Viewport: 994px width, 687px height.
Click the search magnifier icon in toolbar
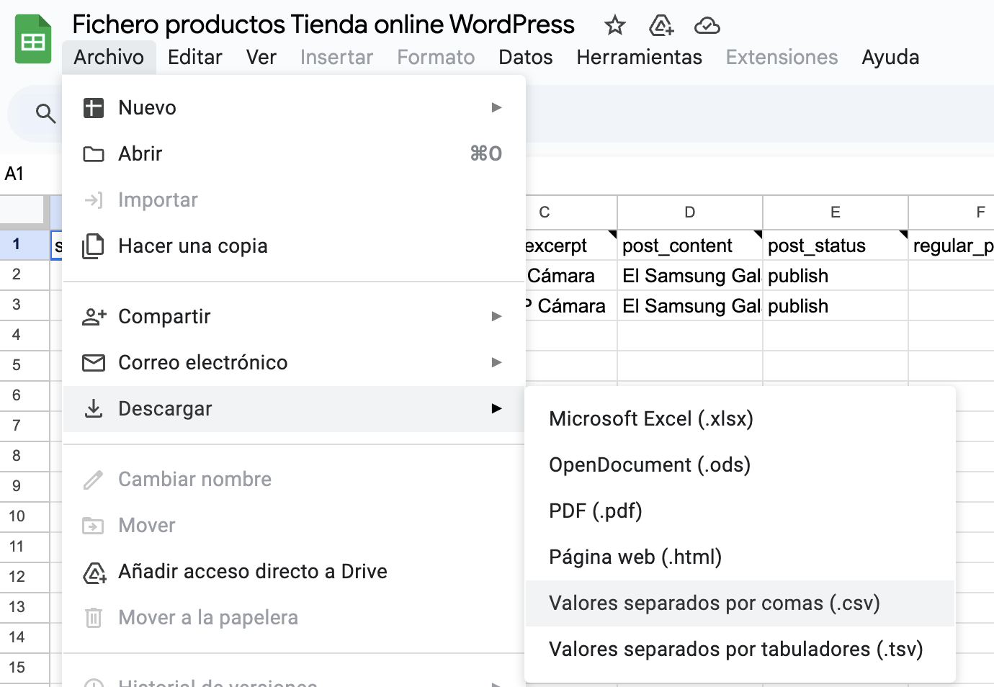pos(45,113)
